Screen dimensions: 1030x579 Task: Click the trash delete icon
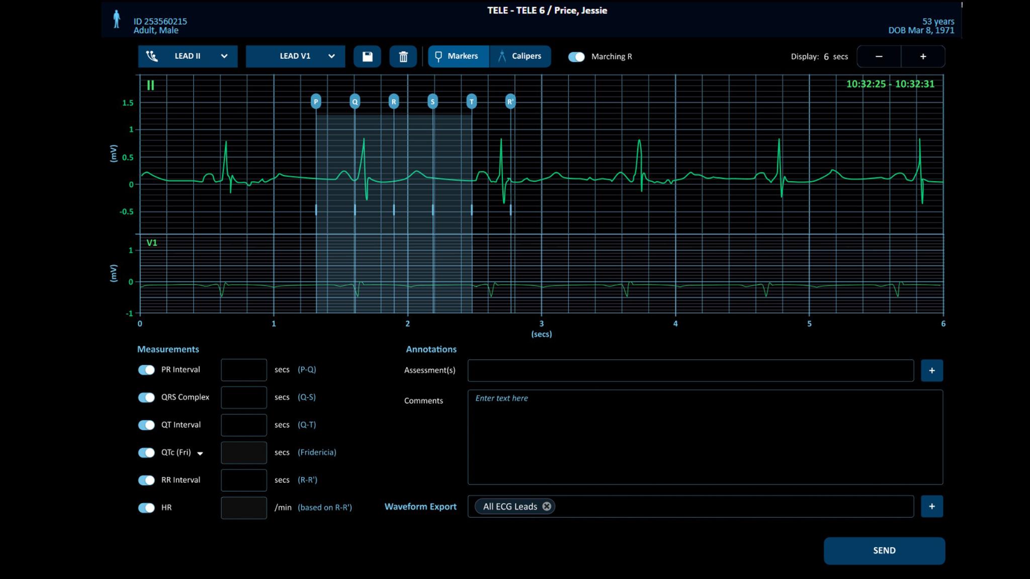(403, 56)
